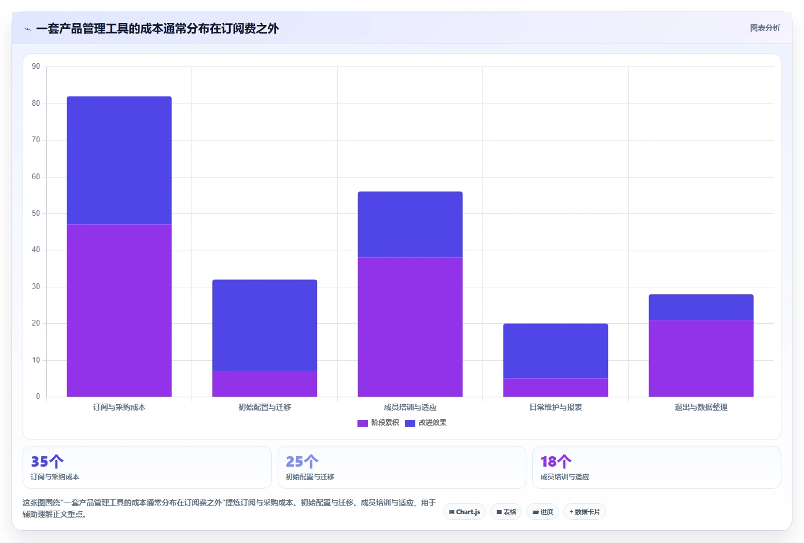Click the 18个 成员培训与适应 stat card
Image resolution: width=804 pixels, height=543 pixels.
point(657,467)
